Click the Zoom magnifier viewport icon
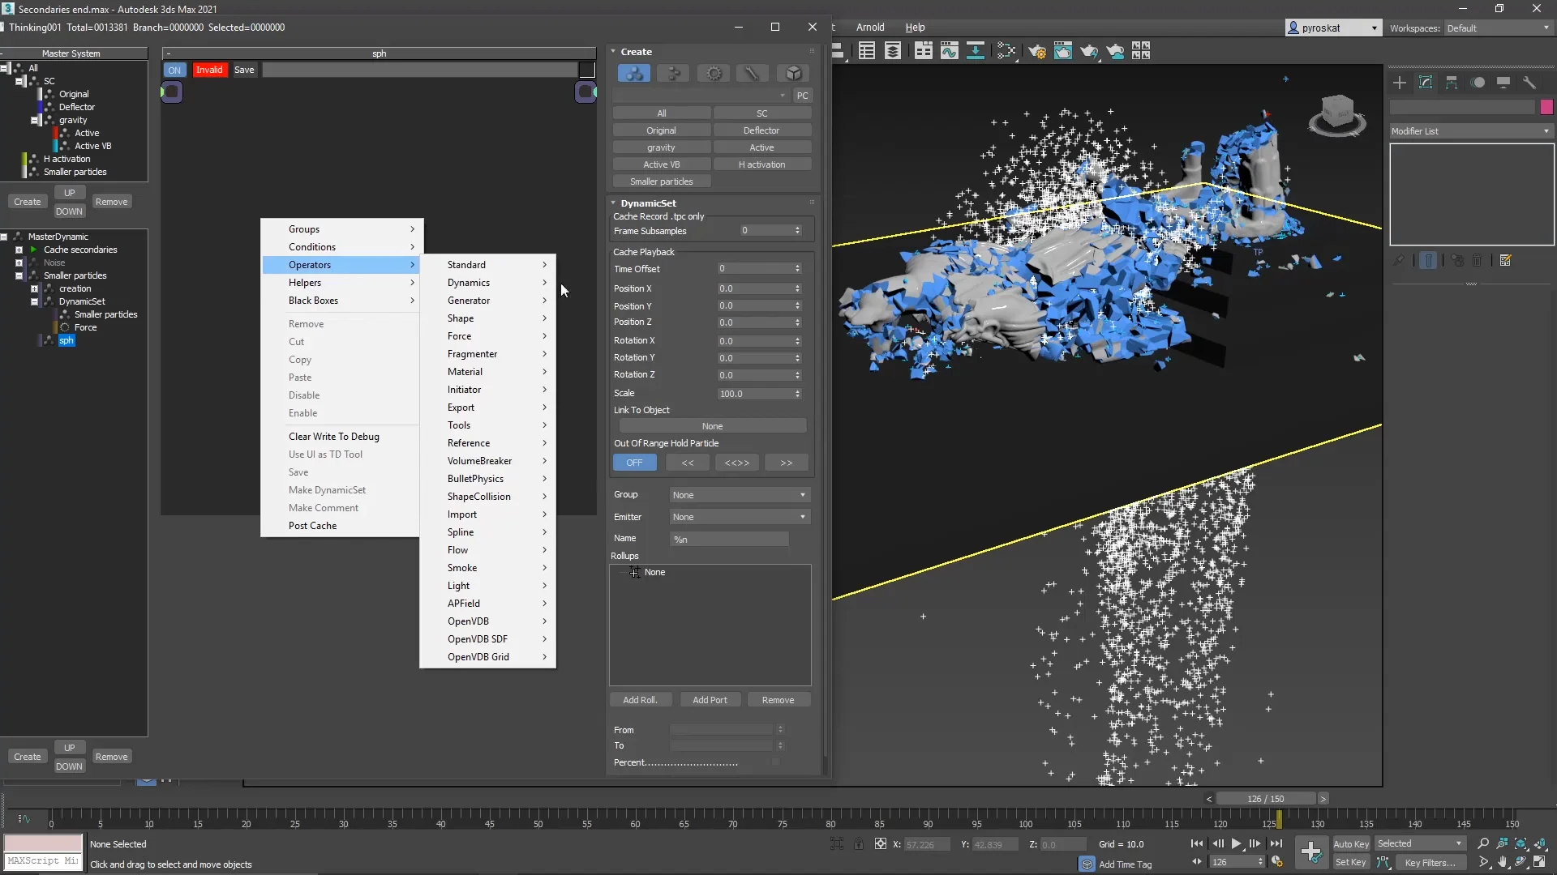1557x875 pixels. 1483,843
